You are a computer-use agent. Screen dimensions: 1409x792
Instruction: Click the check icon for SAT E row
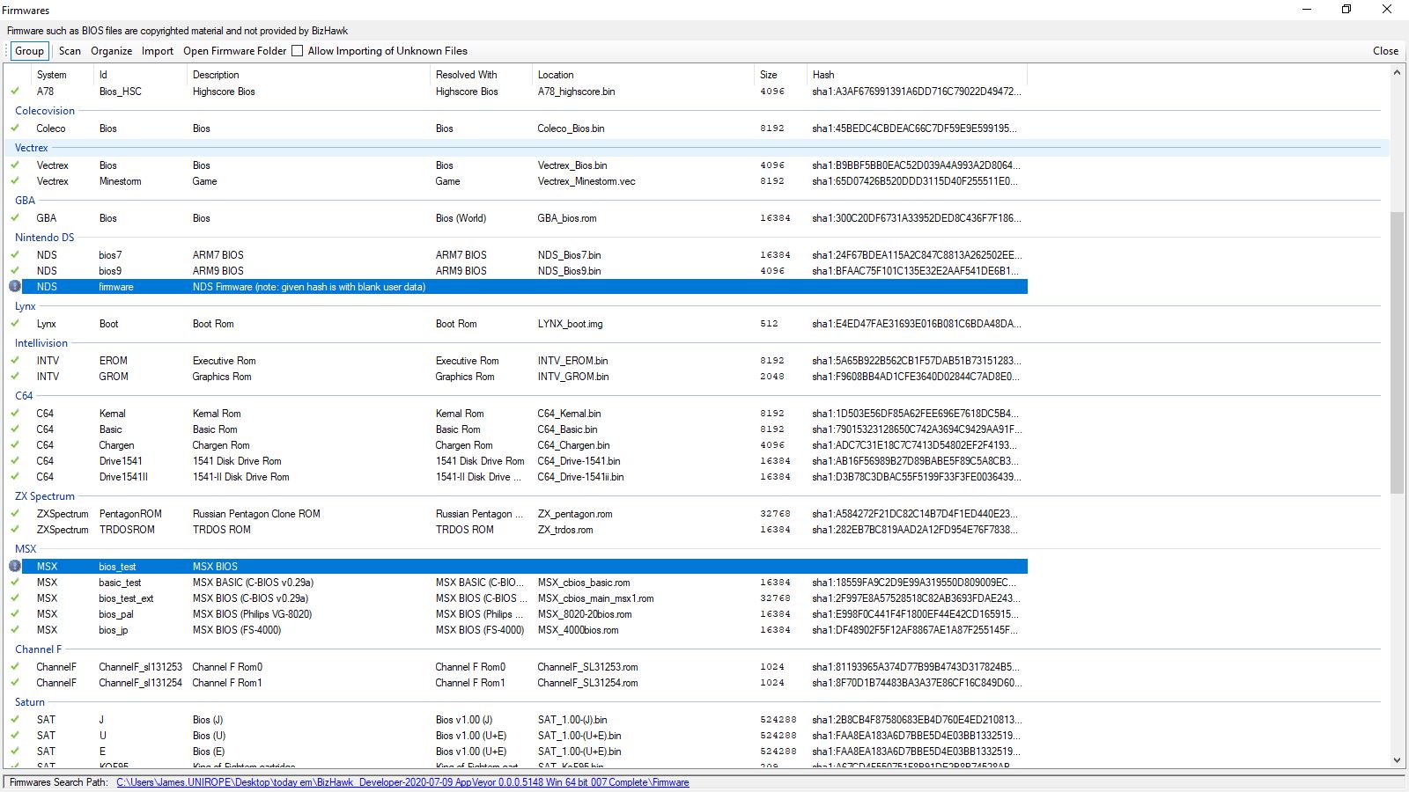pyautogui.click(x=15, y=751)
